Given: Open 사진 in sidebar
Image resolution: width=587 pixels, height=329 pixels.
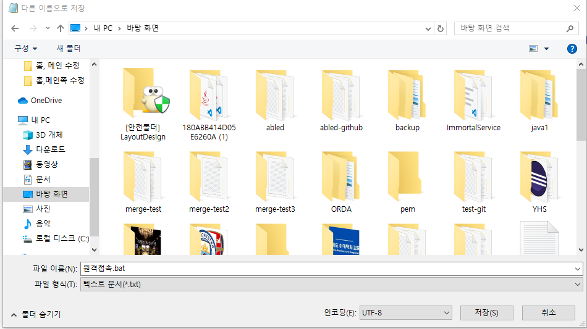Looking at the screenshot, I should click(x=37, y=209).
